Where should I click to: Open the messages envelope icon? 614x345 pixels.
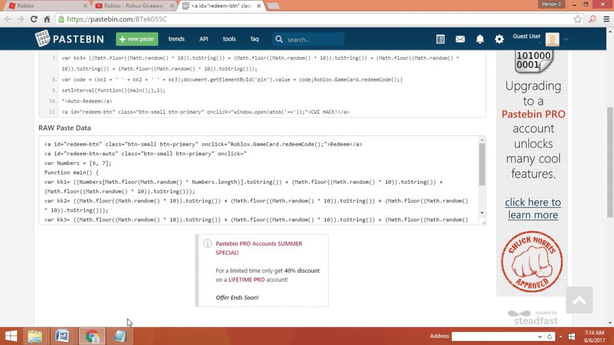[460, 39]
